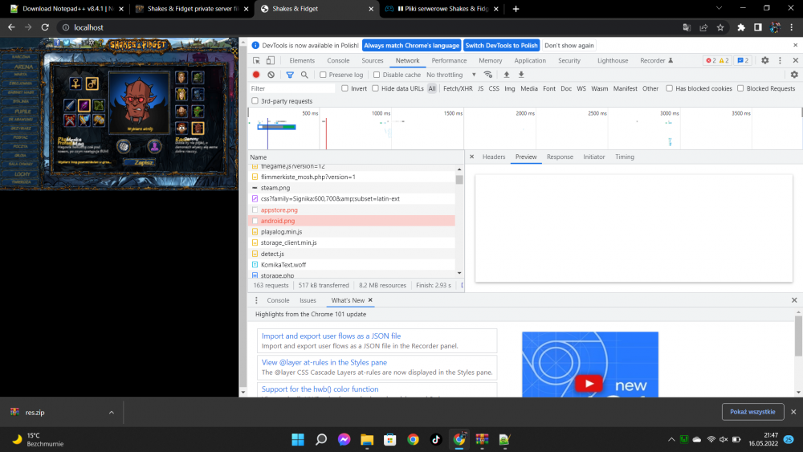Screen dimensions: 803x452
Task: Filter requests by Fetch/XHR type
Action: (x=458, y=88)
